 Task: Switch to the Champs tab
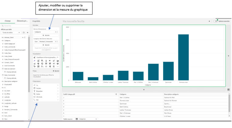coord(8,21)
